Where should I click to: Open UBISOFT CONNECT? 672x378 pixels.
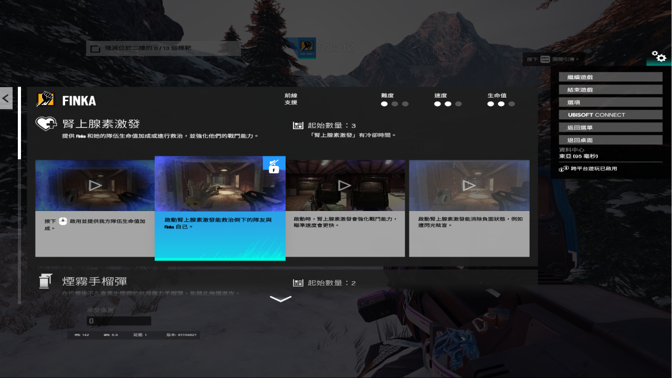click(x=611, y=114)
